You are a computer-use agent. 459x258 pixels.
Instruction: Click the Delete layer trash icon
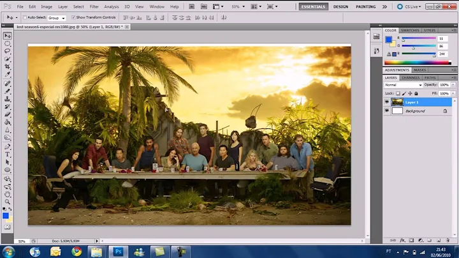click(x=448, y=240)
